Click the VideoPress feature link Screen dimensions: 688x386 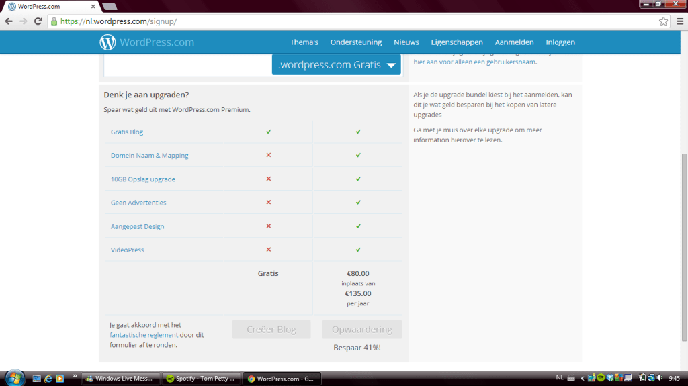127,250
